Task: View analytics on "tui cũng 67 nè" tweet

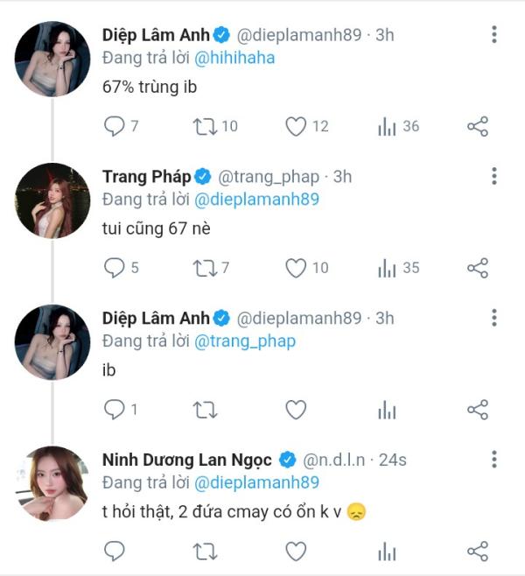Action: (x=387, y=268)
